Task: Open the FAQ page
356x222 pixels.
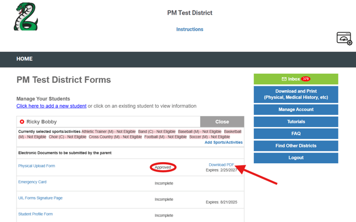Action: 296,134
